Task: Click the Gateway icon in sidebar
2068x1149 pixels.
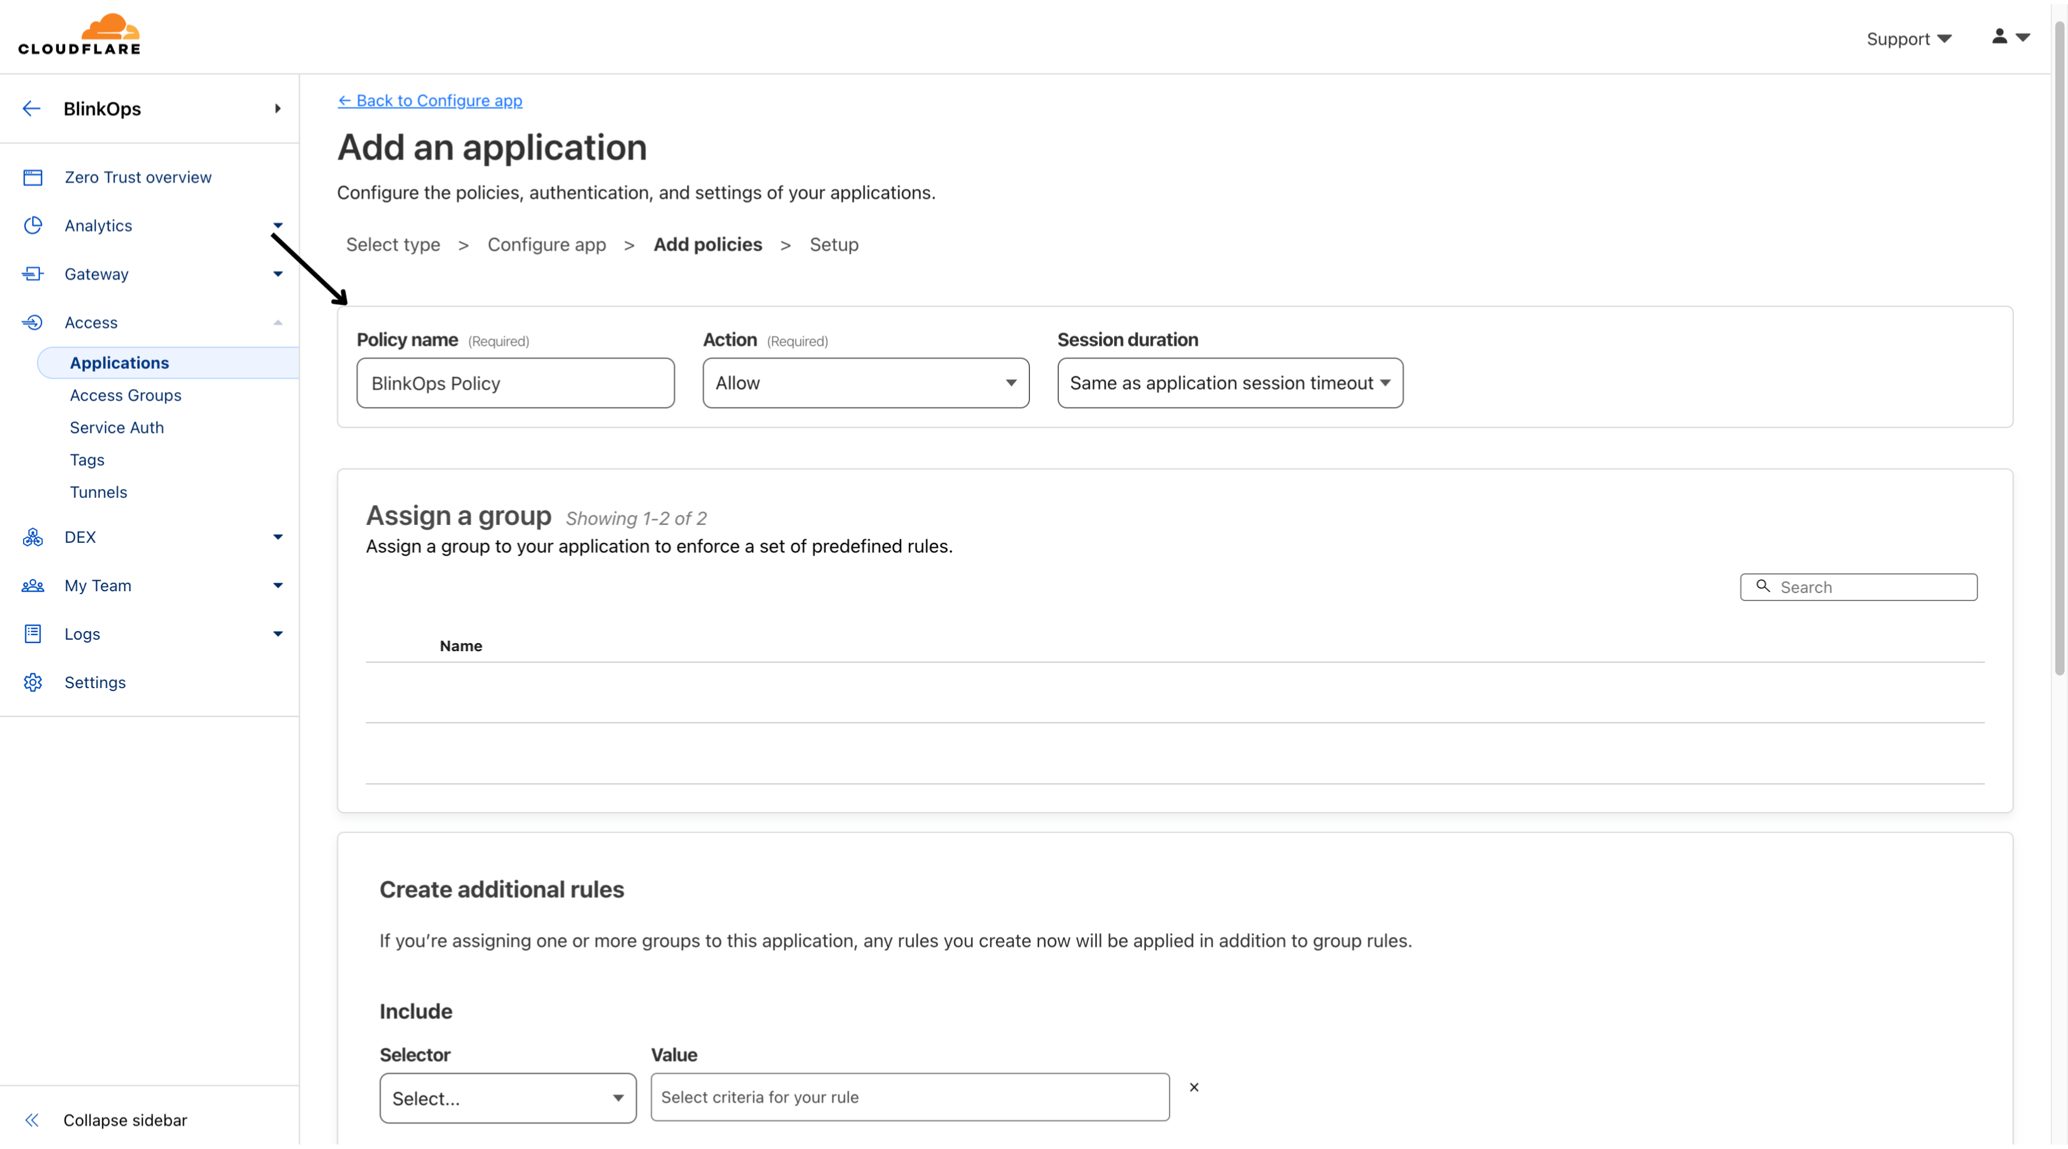Action: click(x=33, y=273)
